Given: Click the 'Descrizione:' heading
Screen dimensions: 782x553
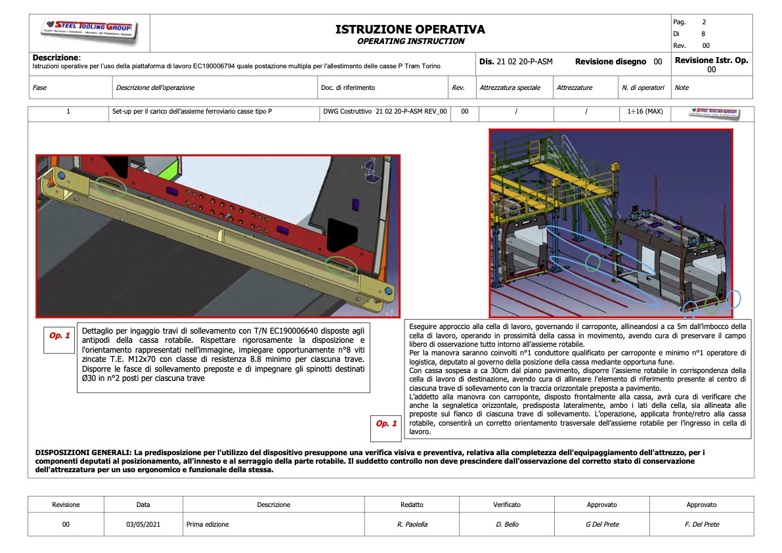Looking at the screenshot, I should point(56,58).
